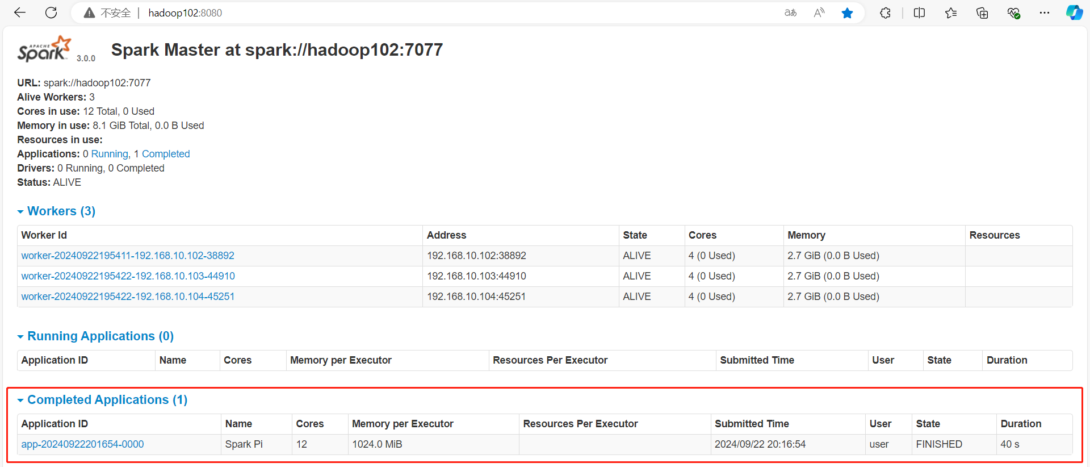Activate the read aloud icon

tap(819, 12)
